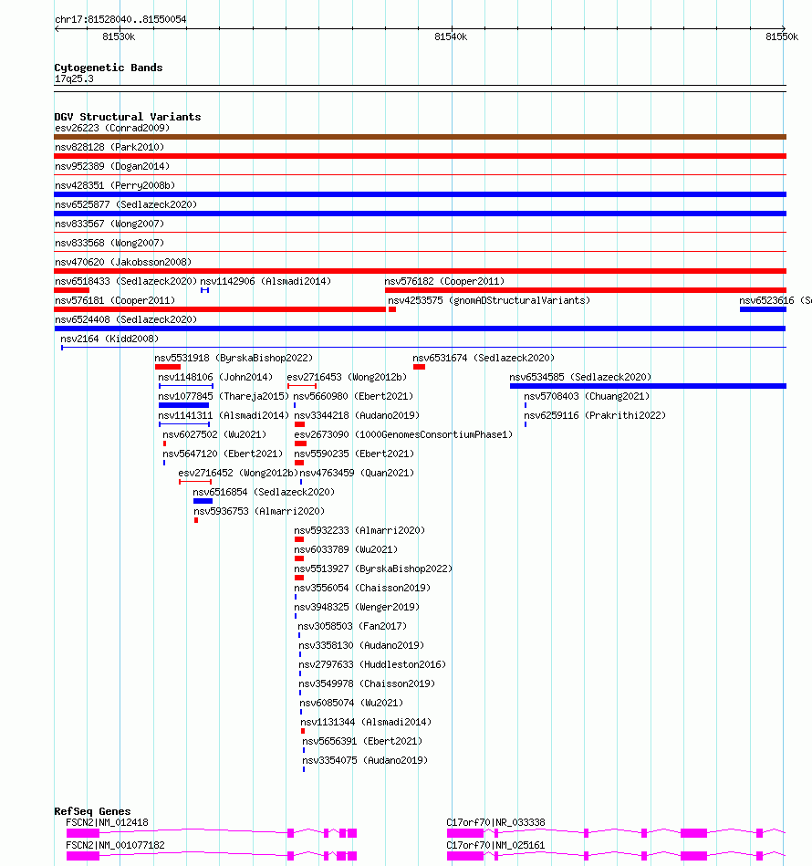Viewport: 812px width, 866px height.
Task: Click nsv3549978 (Chaisson2019) label
Action: point(367,683)
